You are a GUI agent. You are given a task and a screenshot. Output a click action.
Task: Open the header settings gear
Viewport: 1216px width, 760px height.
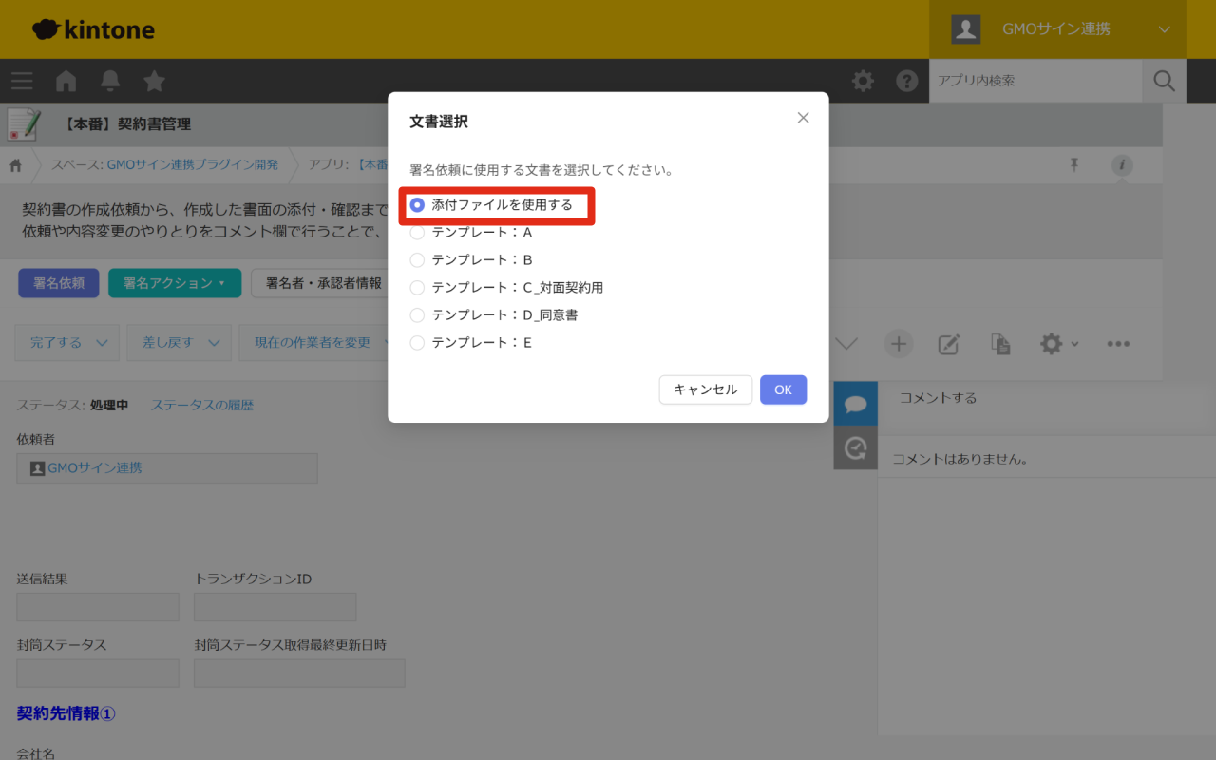point(863,81)
